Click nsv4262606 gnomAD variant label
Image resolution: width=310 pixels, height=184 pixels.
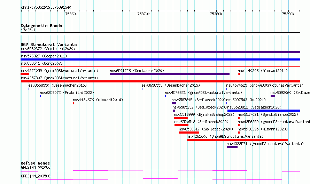tap(225, 136)
